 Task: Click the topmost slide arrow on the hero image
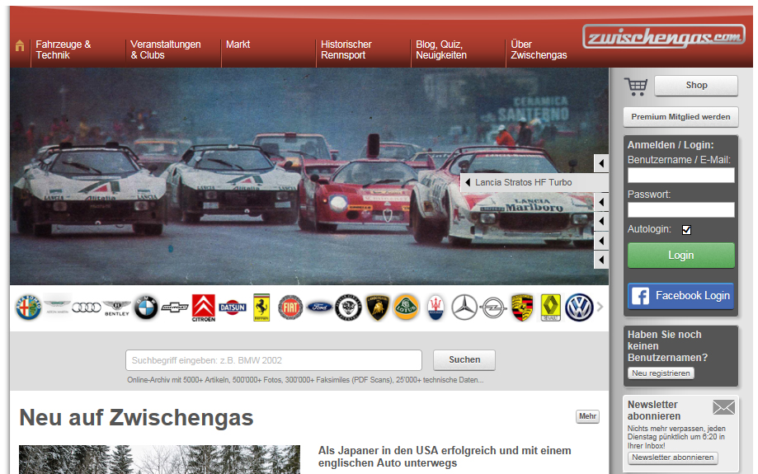coord(601,163)
